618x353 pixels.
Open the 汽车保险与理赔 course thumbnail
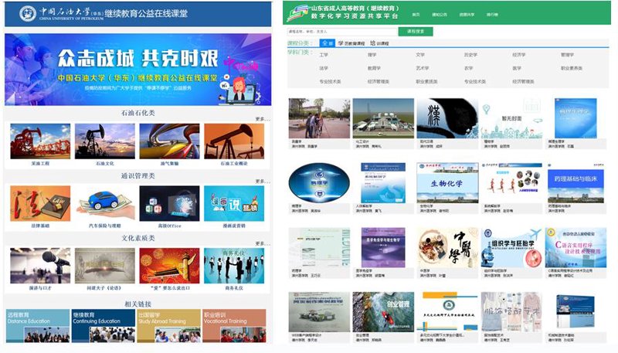[105, 203]
